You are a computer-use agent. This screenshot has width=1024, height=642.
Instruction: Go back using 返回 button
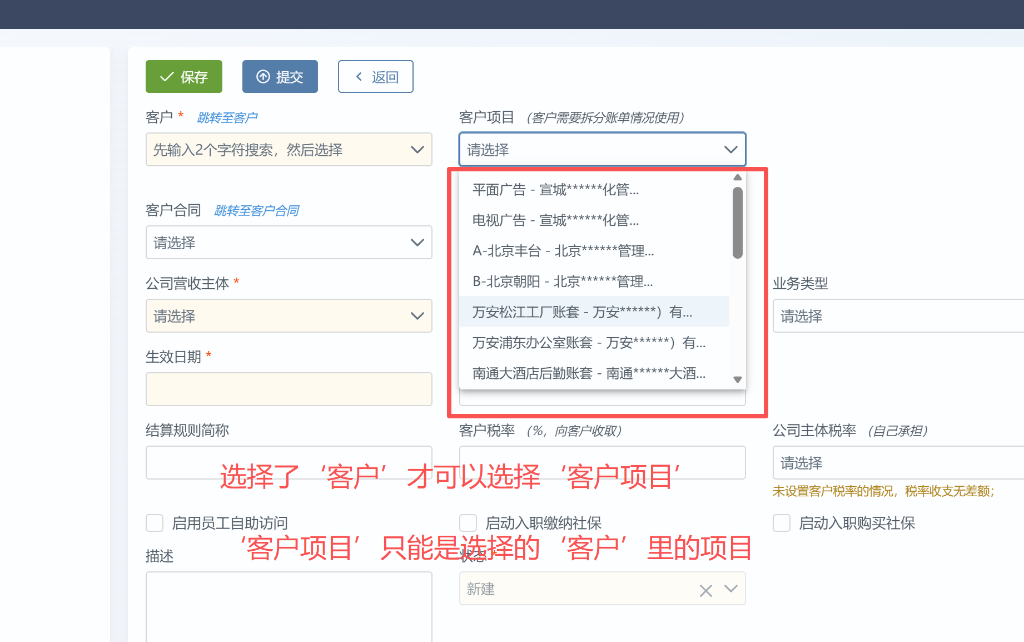point(375,77)
